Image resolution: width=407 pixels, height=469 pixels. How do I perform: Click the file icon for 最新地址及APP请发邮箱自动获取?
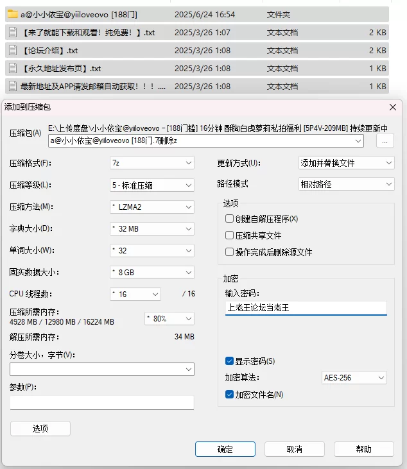[x=13, y=86]
